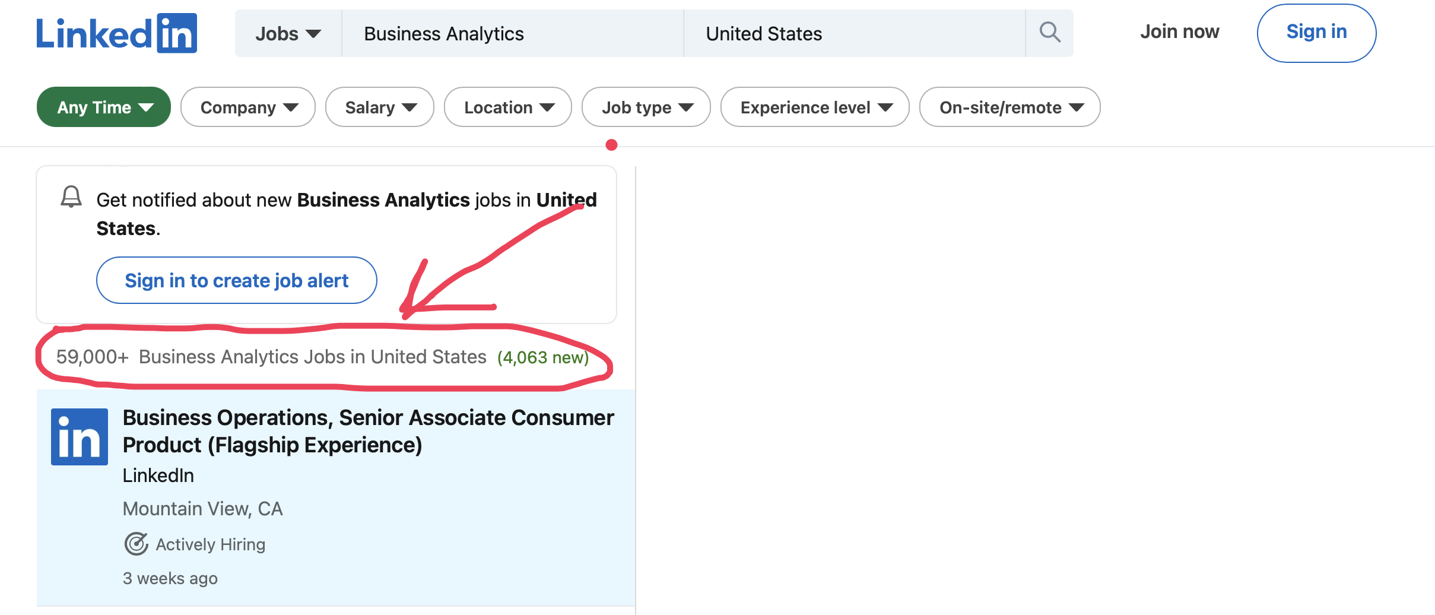Expand the On-site/remote filter
This screenshot has width=1435, height=615.
[x=1010, y=107]
